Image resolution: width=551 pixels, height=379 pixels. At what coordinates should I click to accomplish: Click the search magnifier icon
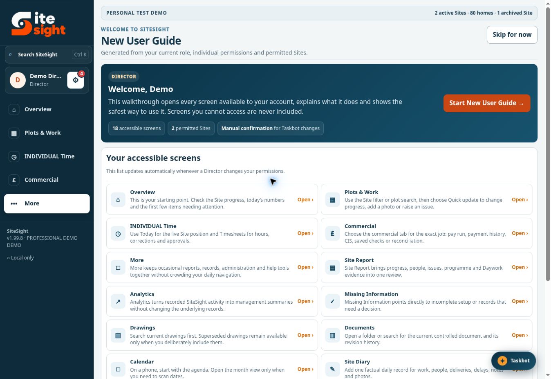(11, 54)
